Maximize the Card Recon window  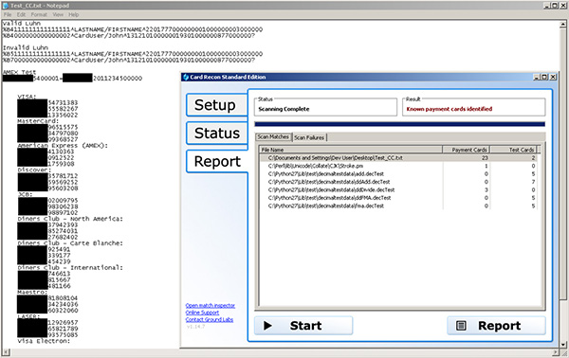544,77
